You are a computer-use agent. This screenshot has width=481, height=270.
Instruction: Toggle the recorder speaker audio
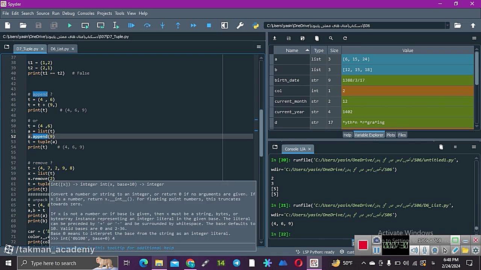click(x=414, y=250)
